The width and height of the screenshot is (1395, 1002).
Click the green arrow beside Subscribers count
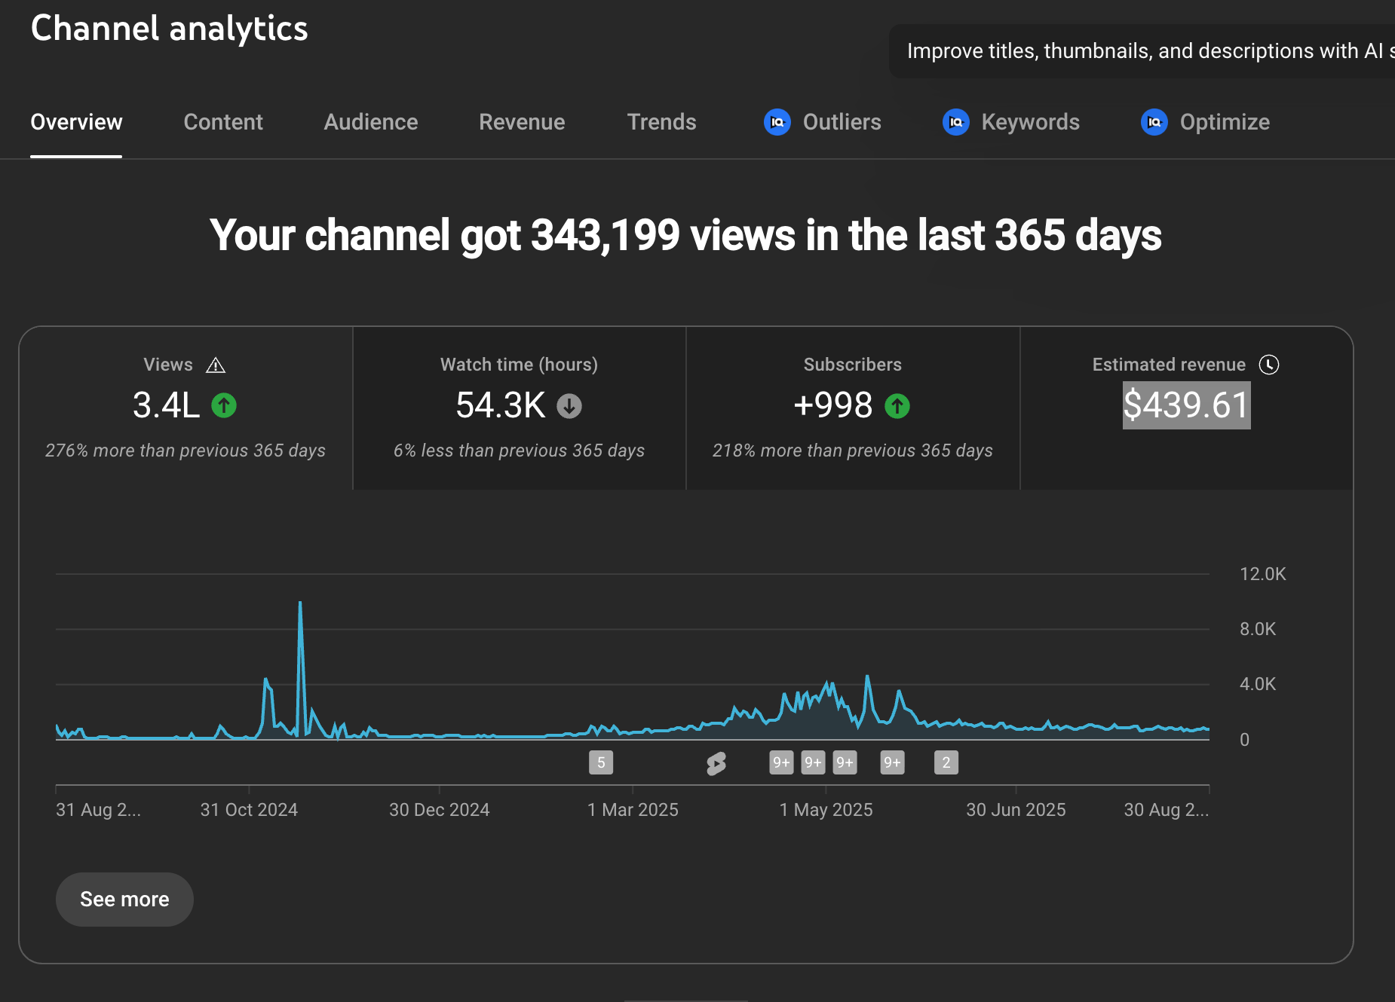click(x=897, y=405)
